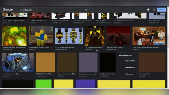Click the red 'welcome to hell' thumbnail
Screen dimensions: 169x95
tap(119, 36)
